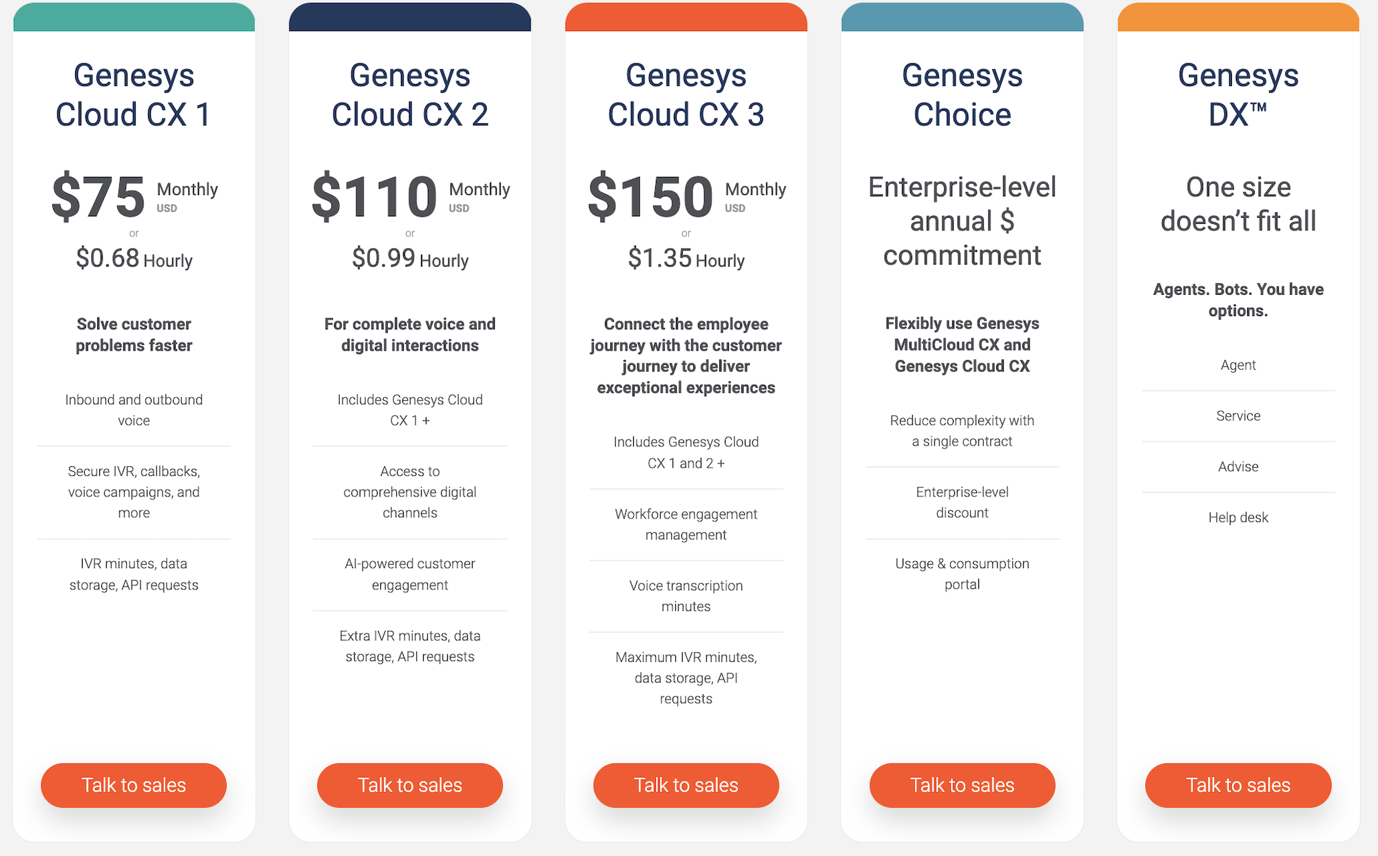1378x856 pixels.
Task: Click the AI-powered customer engagement feature
Action: coord(410,574)
